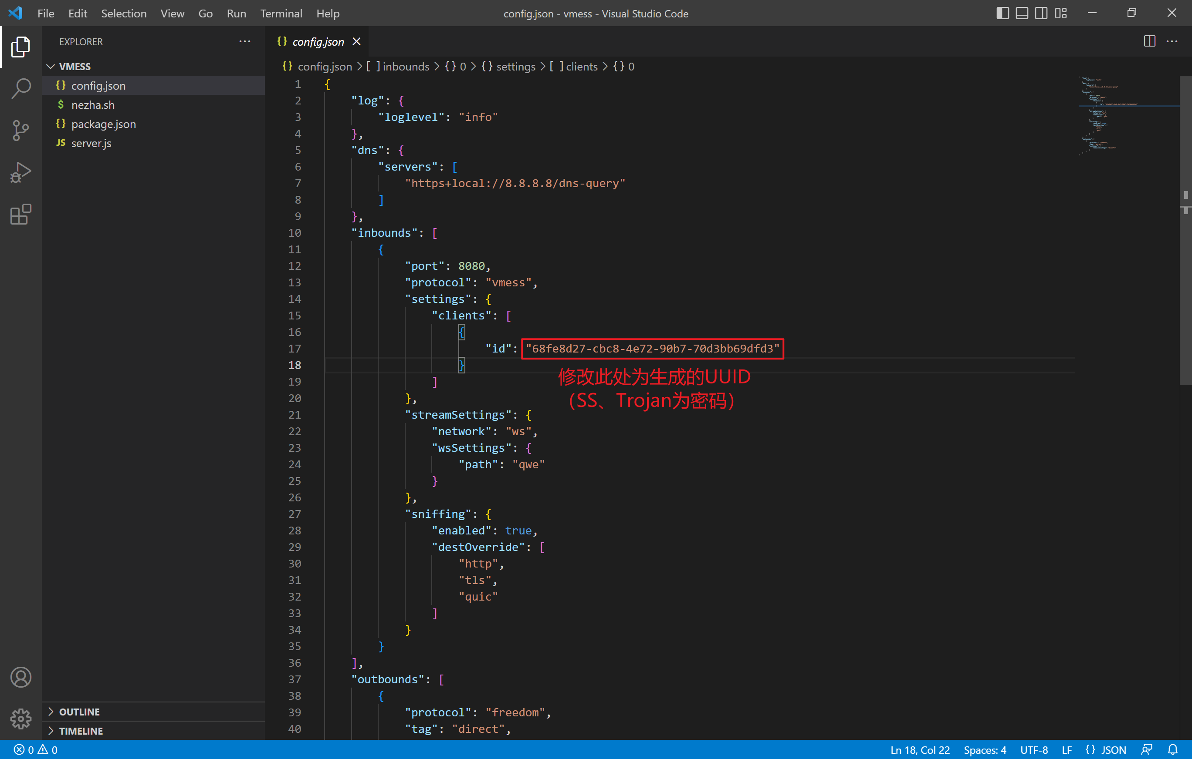
Task: Open the Search view in activity bar
Action: [21, 88]
